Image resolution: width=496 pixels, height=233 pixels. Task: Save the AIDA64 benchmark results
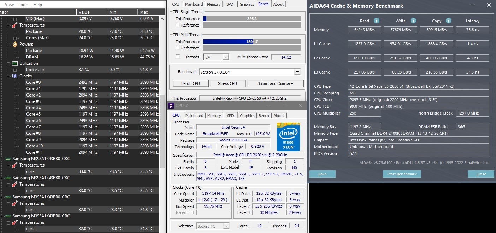click(322, 174)
